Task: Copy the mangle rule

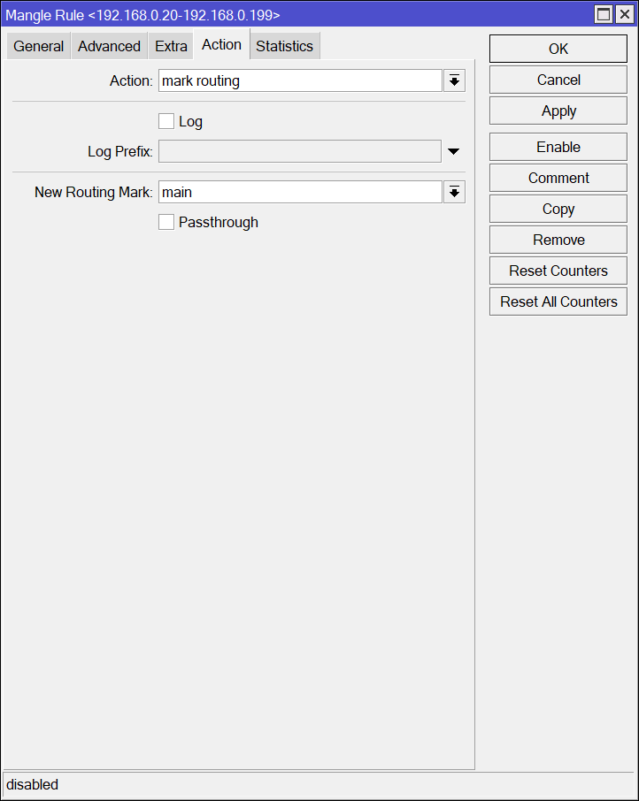Action: [x=558, y=210]
